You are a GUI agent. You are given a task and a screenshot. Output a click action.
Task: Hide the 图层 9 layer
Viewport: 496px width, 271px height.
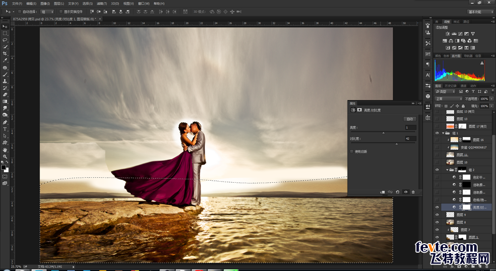point(437,214)
